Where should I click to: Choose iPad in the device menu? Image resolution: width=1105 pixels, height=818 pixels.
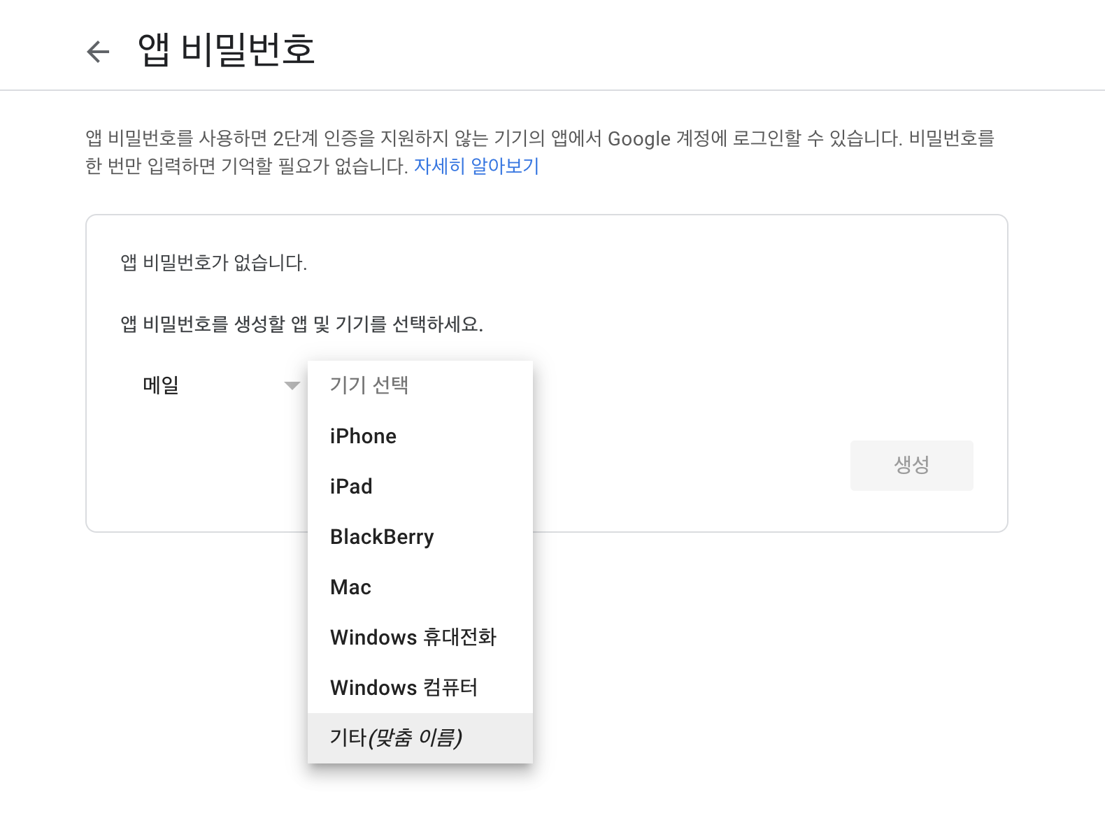click(420, 487)
